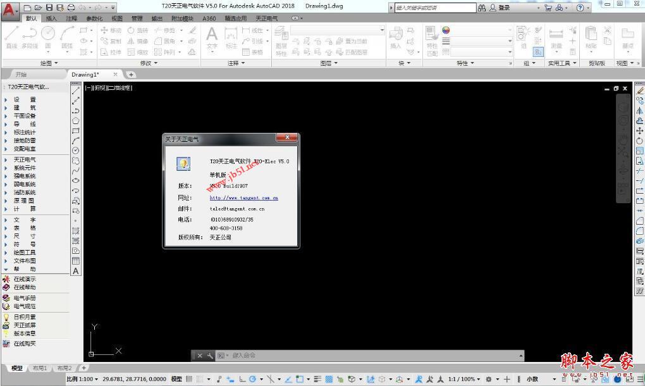The width and height of the screenshot is (645, 386).
Task: Click the wrench icon in command line
Action: [210, 356]
